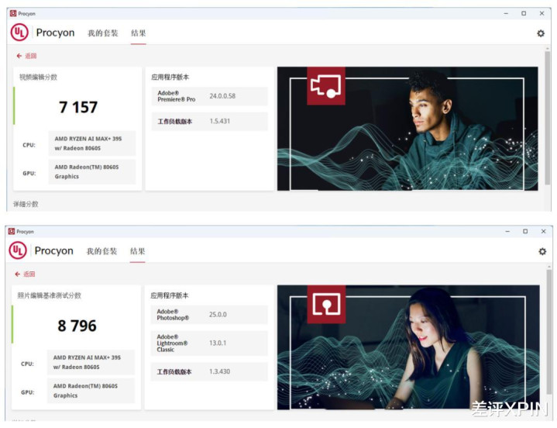Click Adobe Lightroom Classic label
Image resolution: width=557 pixels, height=428 pixels.
[172, 343]
